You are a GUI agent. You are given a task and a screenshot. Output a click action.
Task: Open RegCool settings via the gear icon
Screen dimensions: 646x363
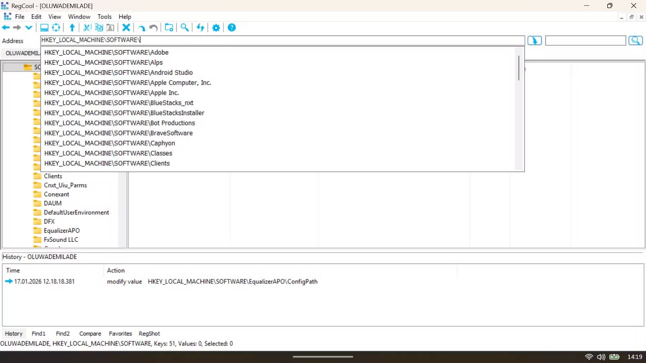(216, 28)
